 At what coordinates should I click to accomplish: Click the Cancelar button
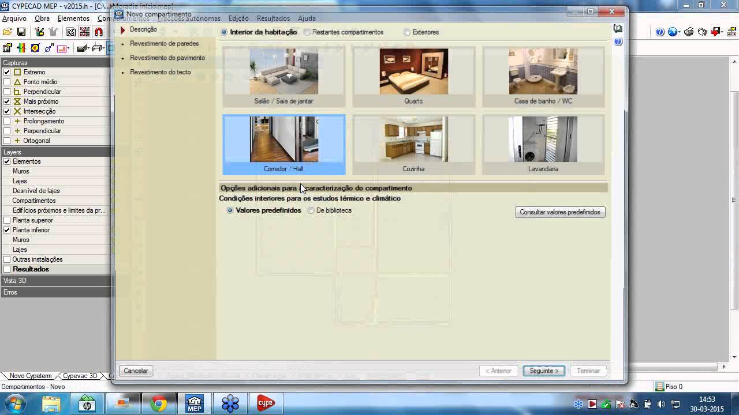[x=136, y=371]
